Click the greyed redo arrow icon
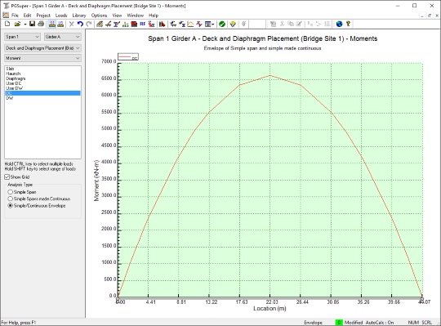 point(89,24)
